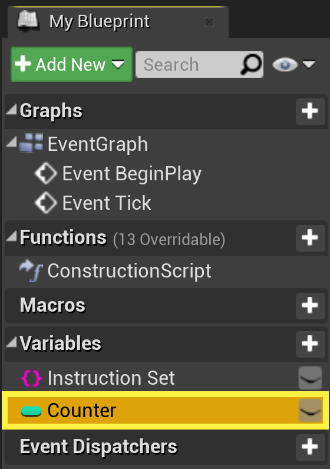Image resolution: width=330 pixels, height=469 pixels.
Task: Collapse the Variables section
Action: 12,342
